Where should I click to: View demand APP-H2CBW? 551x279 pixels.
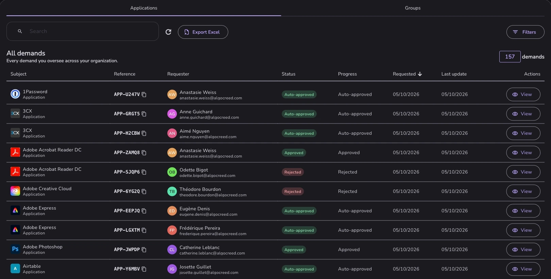[523, 133]
